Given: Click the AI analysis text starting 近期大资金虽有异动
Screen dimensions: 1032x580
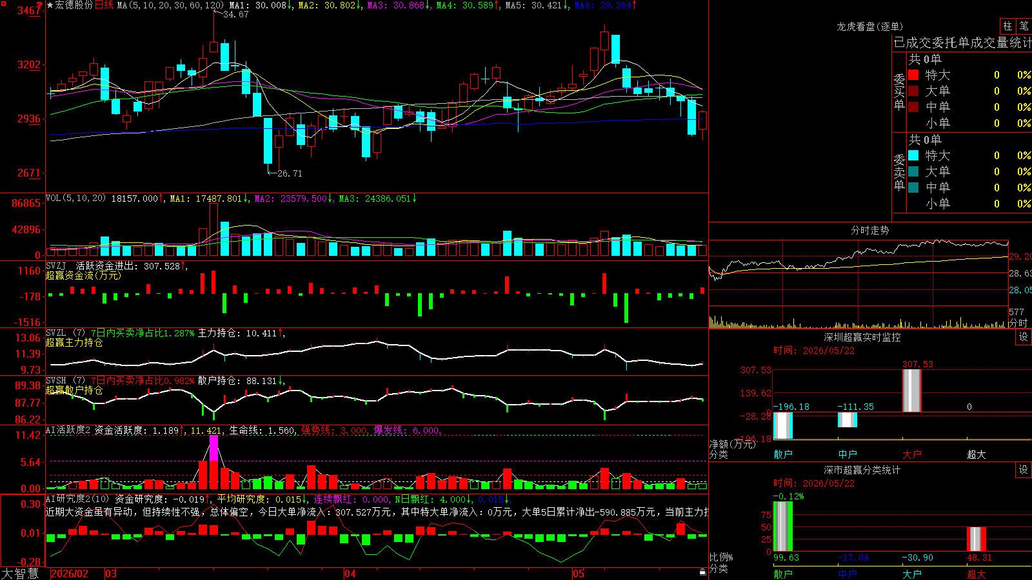Looking at the screenshot, I should point(377,512).
